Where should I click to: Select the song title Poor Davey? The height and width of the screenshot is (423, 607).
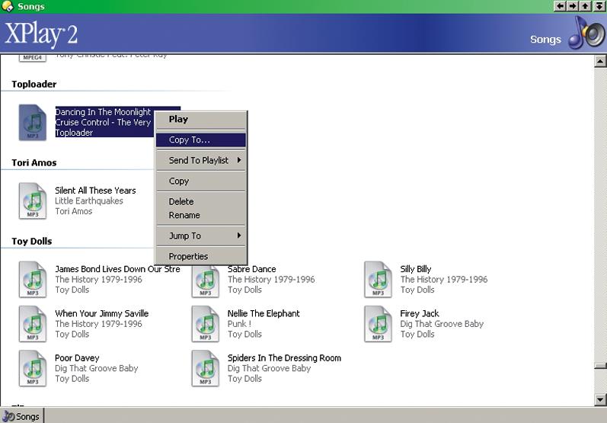[77, 358]
